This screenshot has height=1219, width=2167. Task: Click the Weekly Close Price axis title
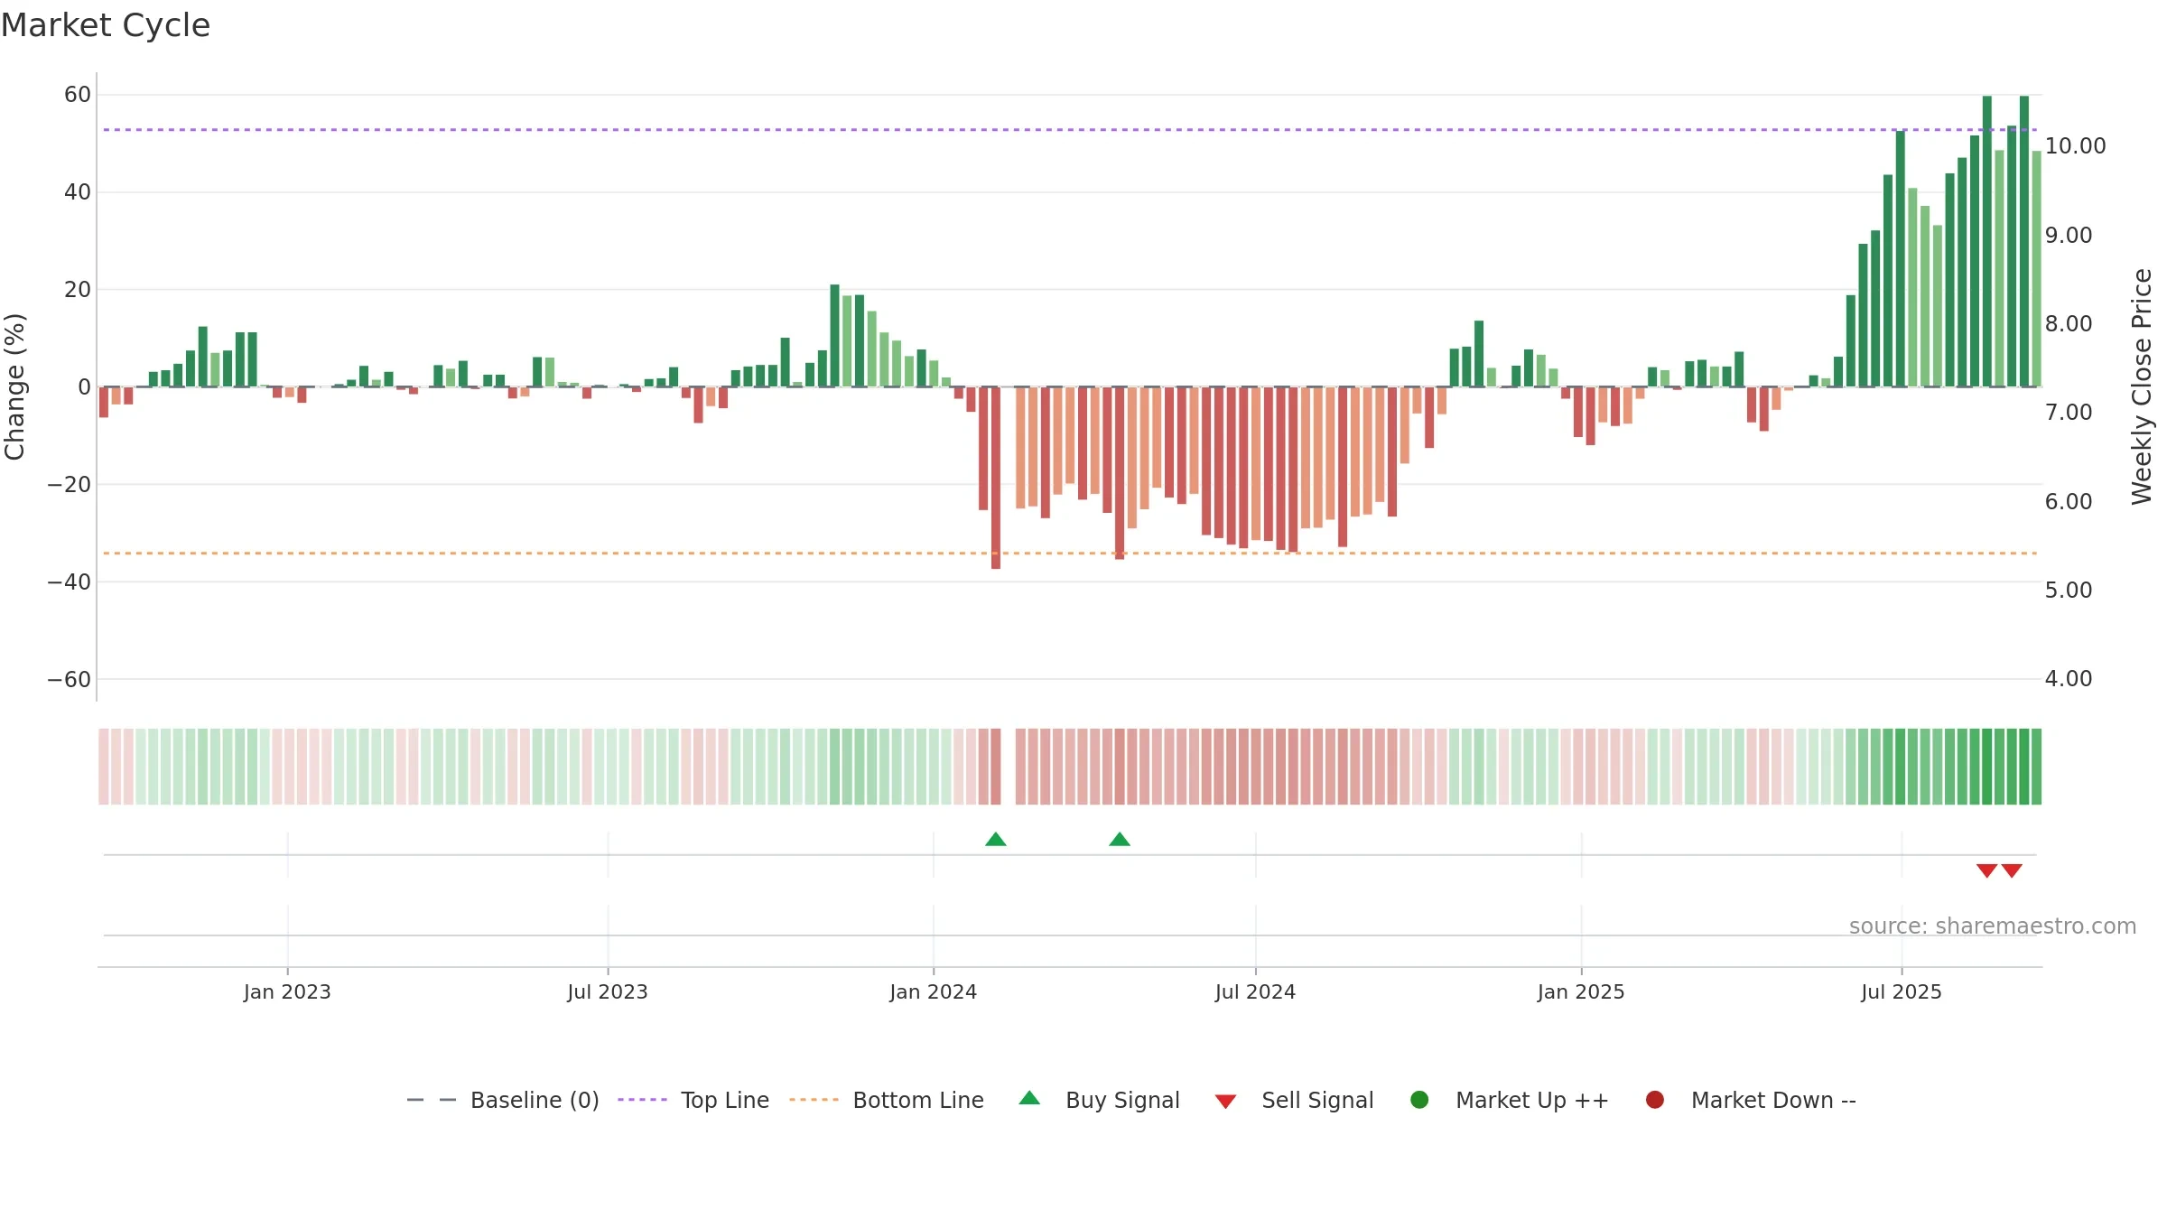point(2142,386)
